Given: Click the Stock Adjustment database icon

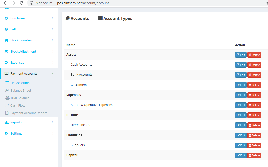Looking at the screenshot, I should [x=6, y=51].
